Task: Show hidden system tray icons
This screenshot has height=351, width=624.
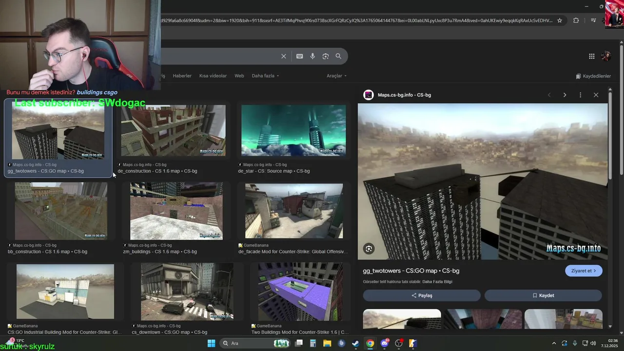Action: [x=554, y=343]
